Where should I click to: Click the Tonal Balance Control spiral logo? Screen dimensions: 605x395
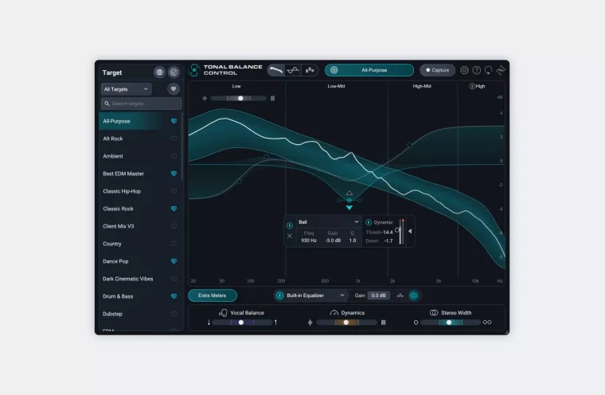(x=194, y=70)
